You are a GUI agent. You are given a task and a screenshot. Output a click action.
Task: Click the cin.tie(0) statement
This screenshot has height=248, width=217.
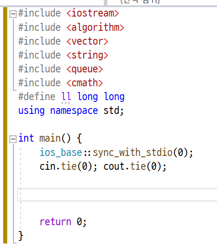(68, 167)
